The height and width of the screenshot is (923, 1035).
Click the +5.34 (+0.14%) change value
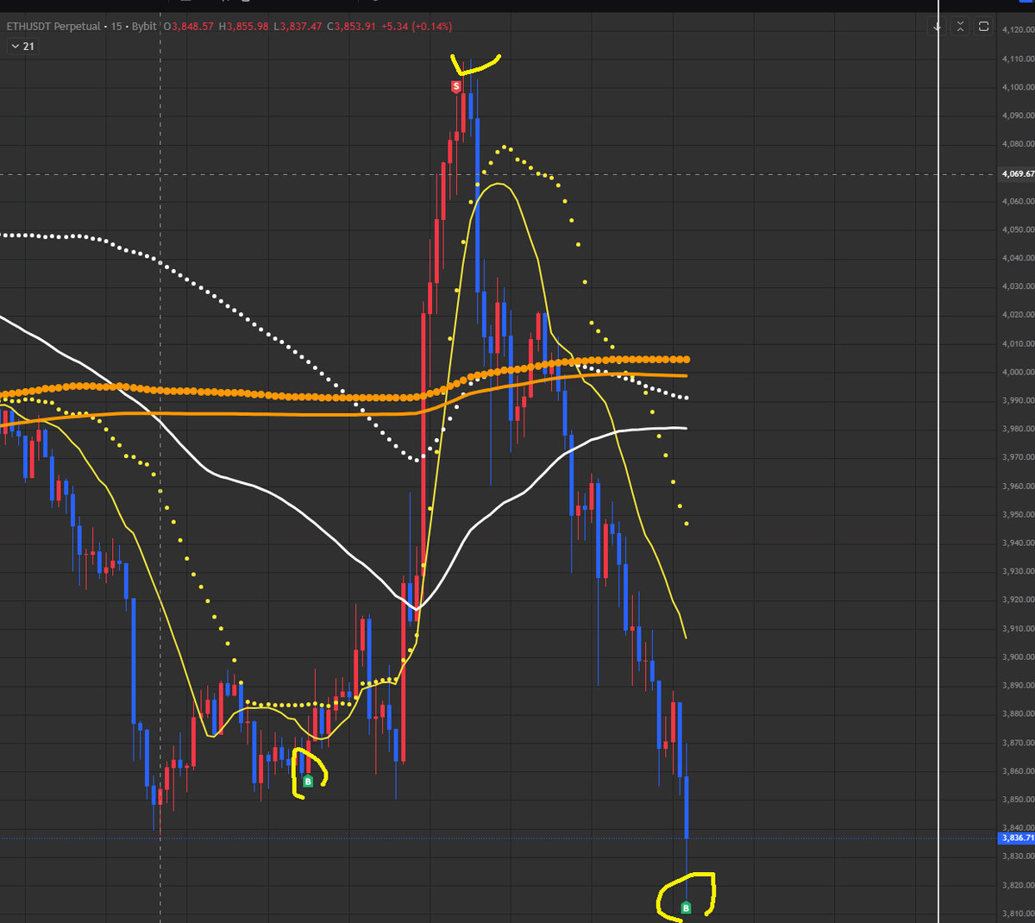(x=417, y=26)
